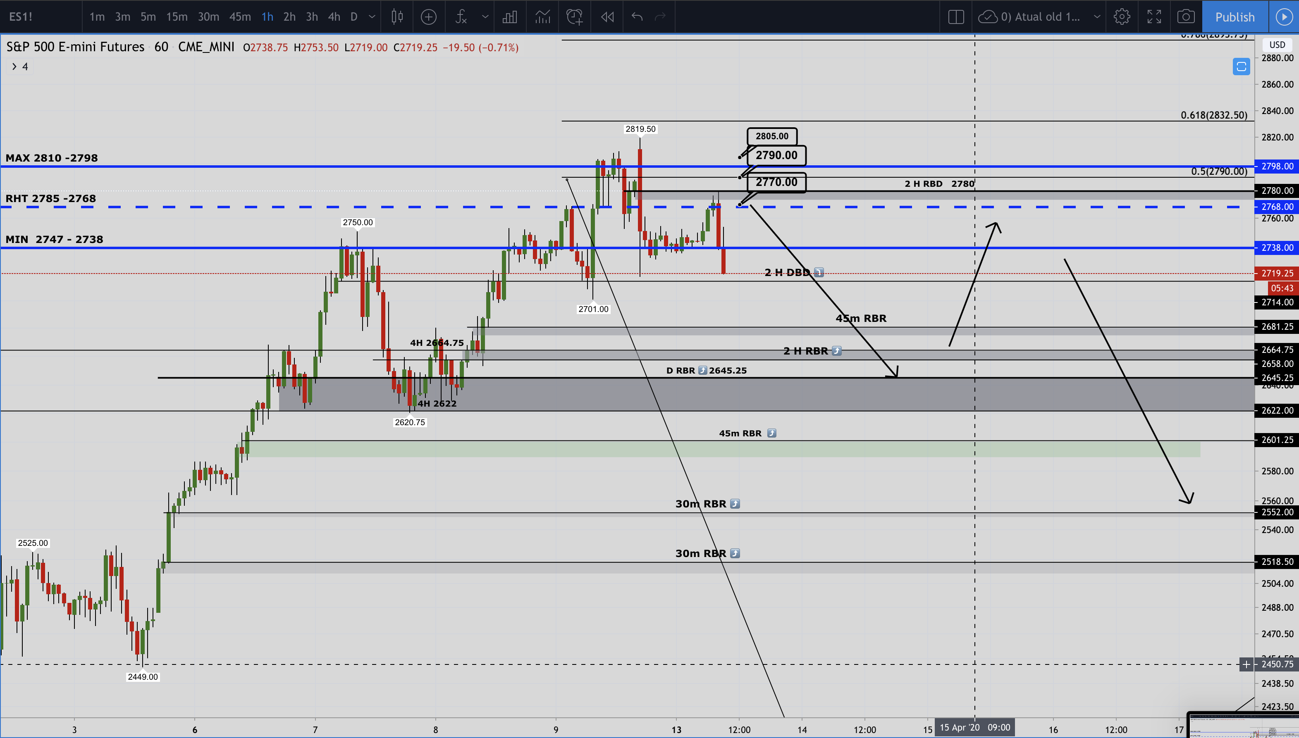Click the compare or add symbol icon
The image size is (1299, 738).
[x=428, y=17]
